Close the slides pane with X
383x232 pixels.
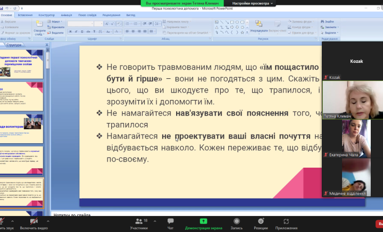pyautogui.click(x=47, y=45)
